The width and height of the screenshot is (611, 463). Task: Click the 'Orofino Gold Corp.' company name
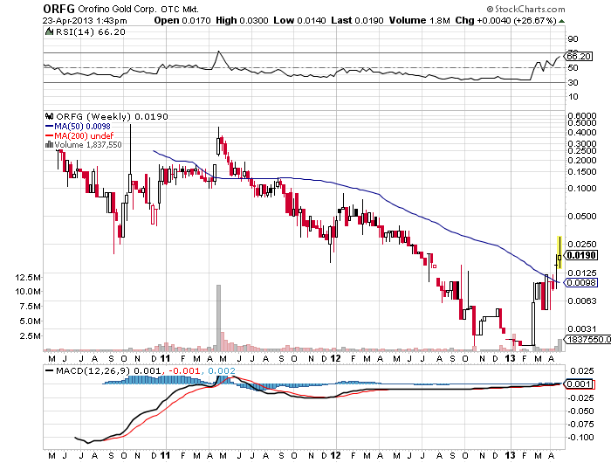pyautogui.click(x=116, y=9)
